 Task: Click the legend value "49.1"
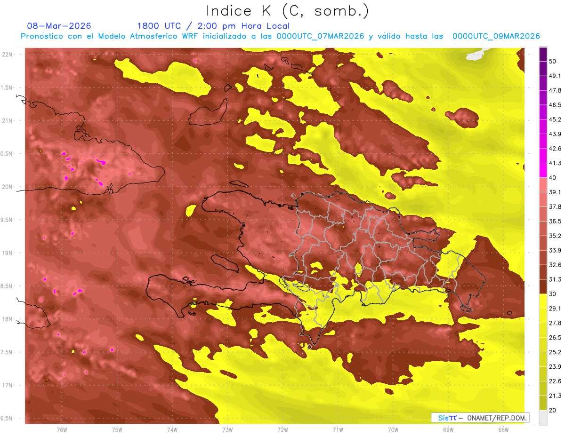pos(555,76)
